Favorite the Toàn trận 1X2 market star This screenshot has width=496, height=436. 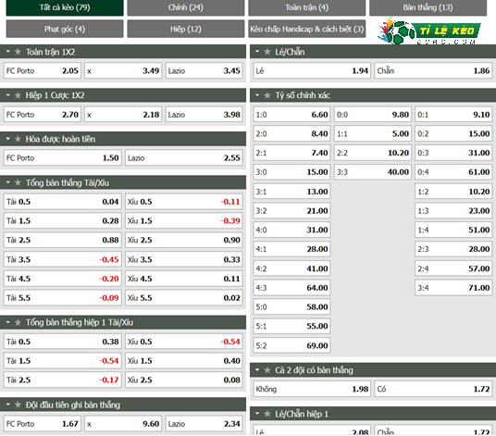point(18,52)
